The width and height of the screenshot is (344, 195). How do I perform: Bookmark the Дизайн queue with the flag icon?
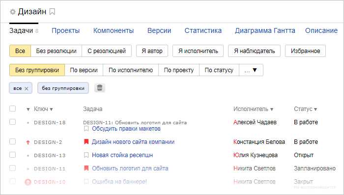pos(52,12)
